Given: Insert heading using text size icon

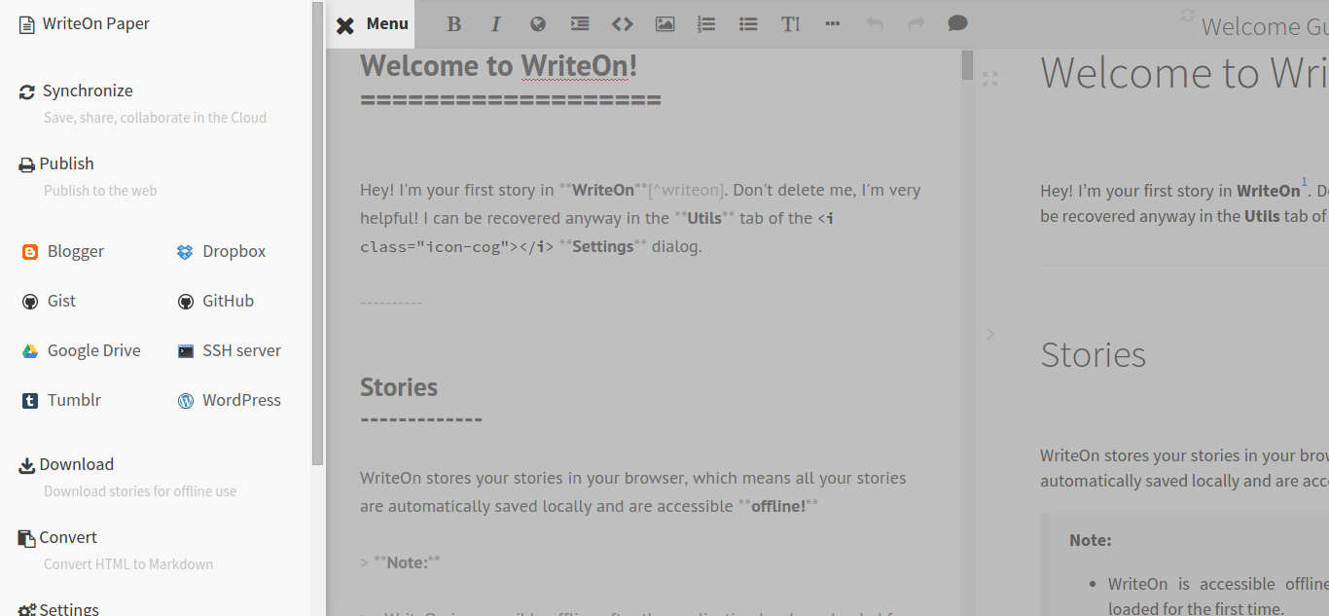Looking at the screenshot, I should click(790, 24).
